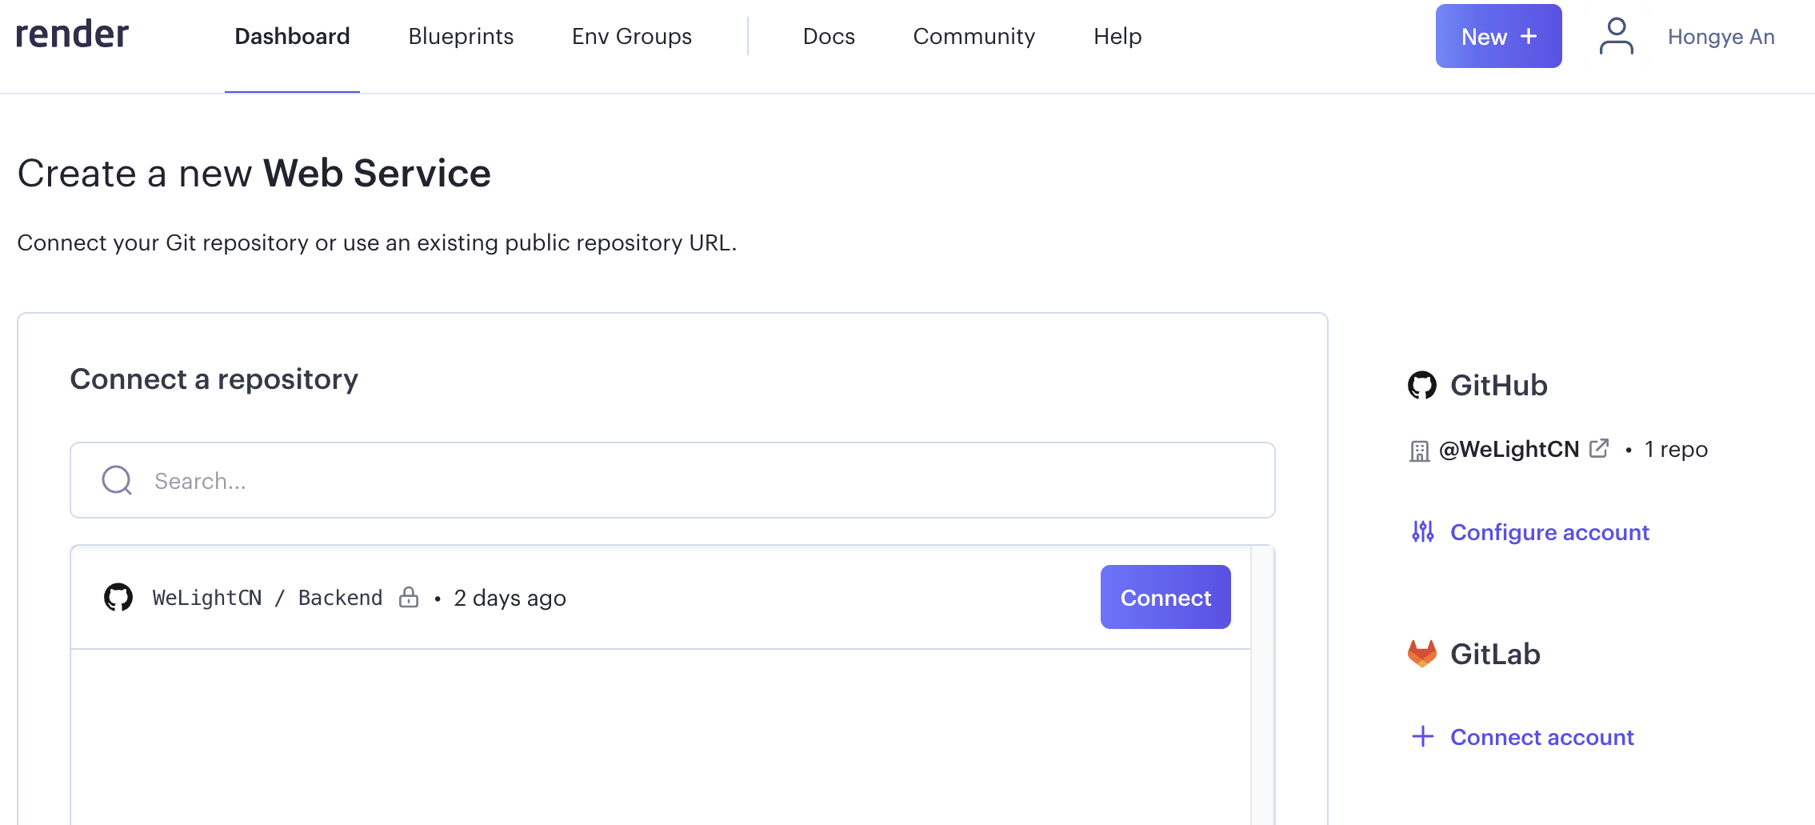Open the Help menu item
The height and width of the screenshot is (825, 1815).
coord(1117,37)
